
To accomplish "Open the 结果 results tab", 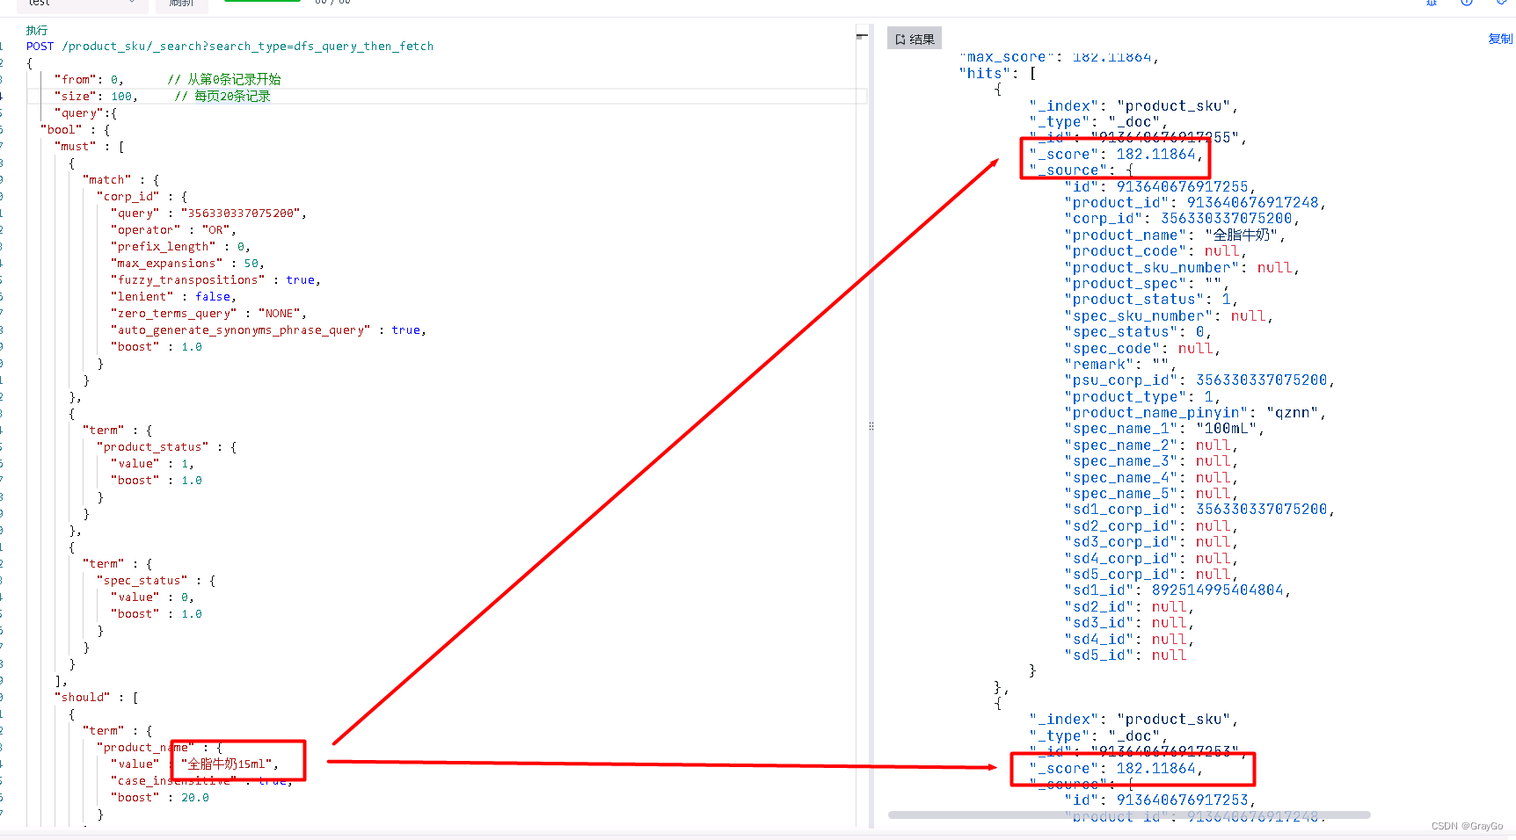I will (915, 39).
